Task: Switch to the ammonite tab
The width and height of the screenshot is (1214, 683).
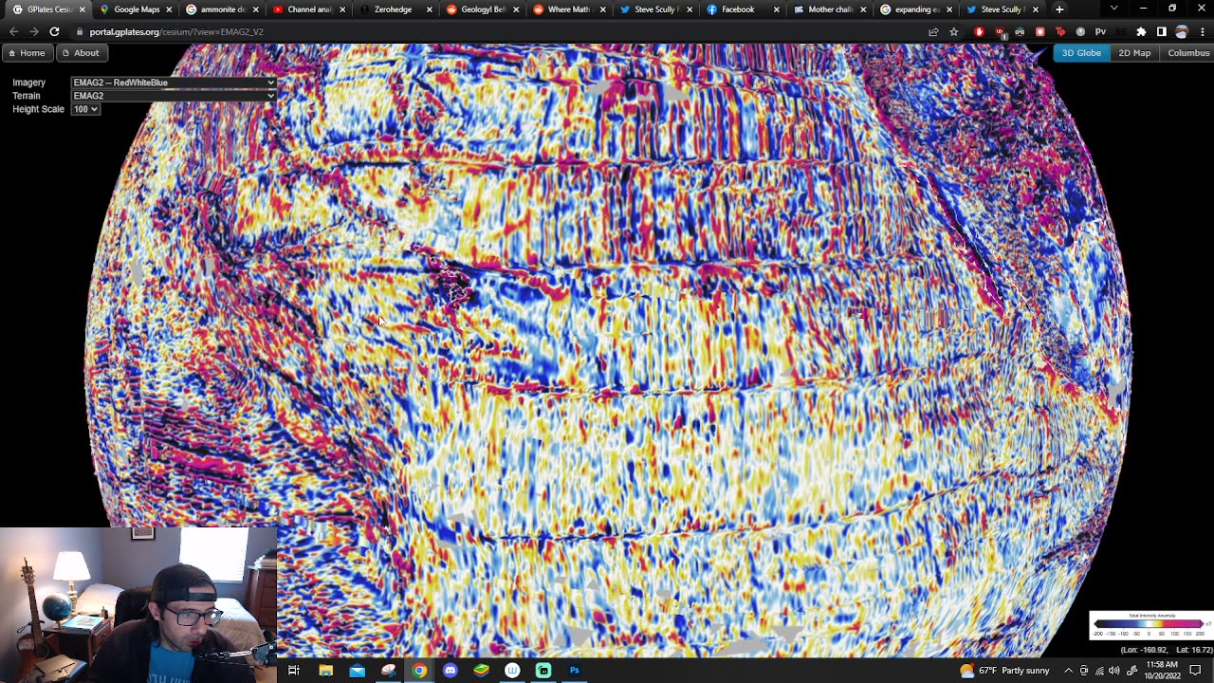Action: pyautogui.click(x=223, y=9)
